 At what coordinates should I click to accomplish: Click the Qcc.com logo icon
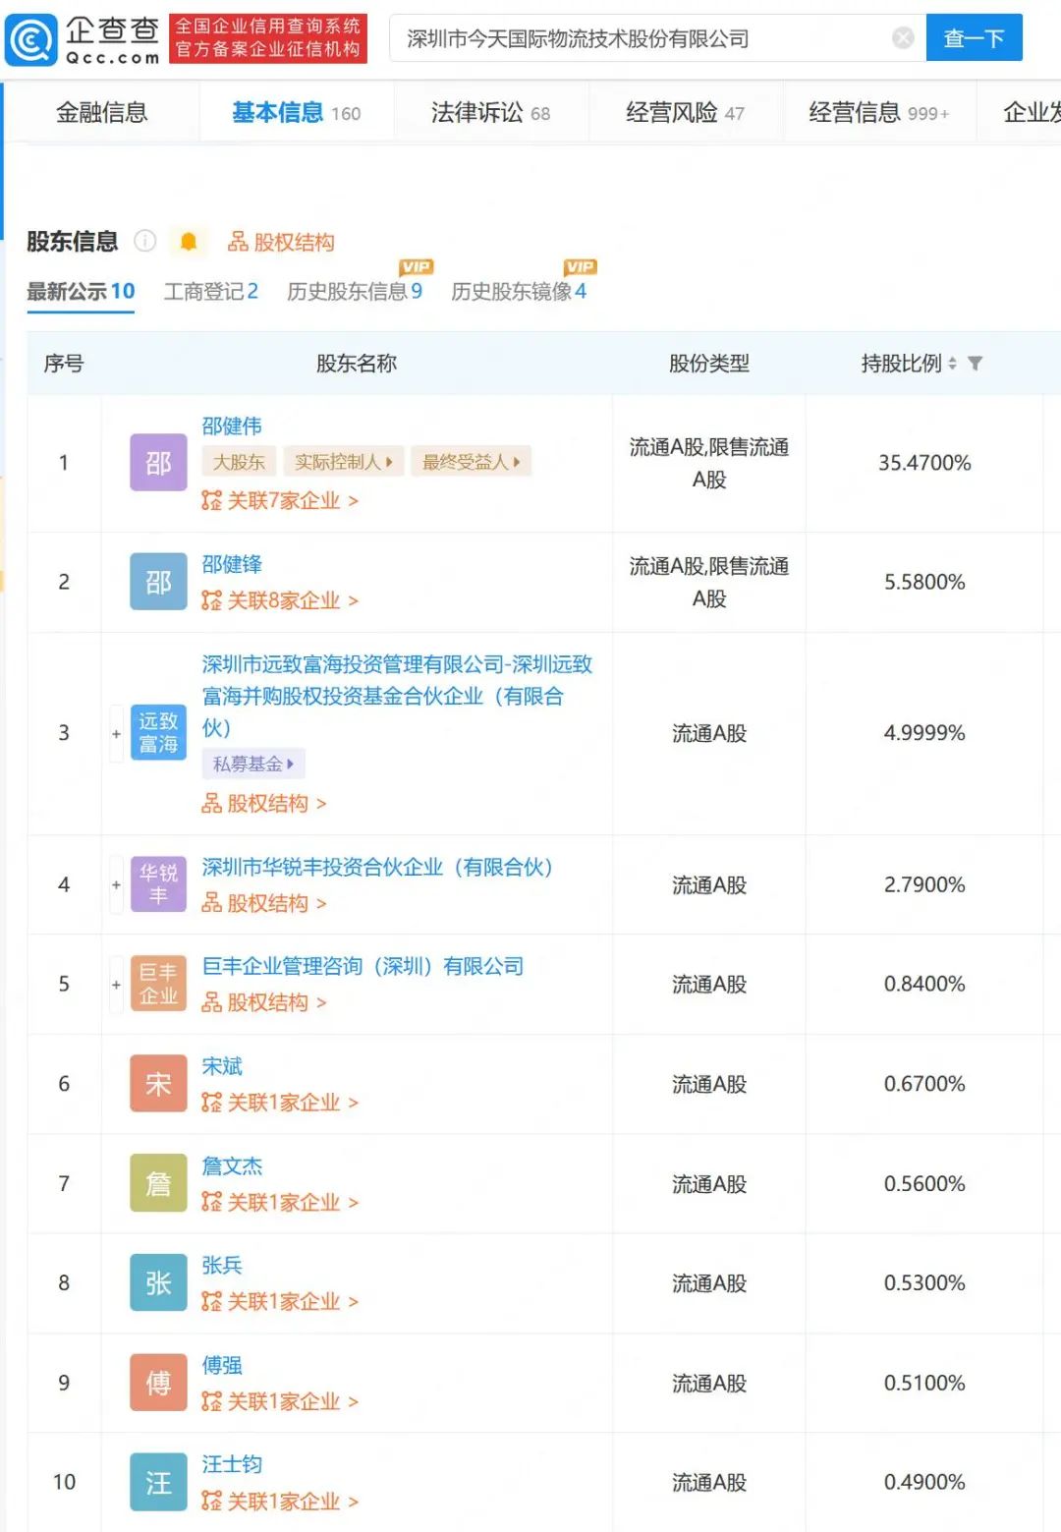coord(31,40)
